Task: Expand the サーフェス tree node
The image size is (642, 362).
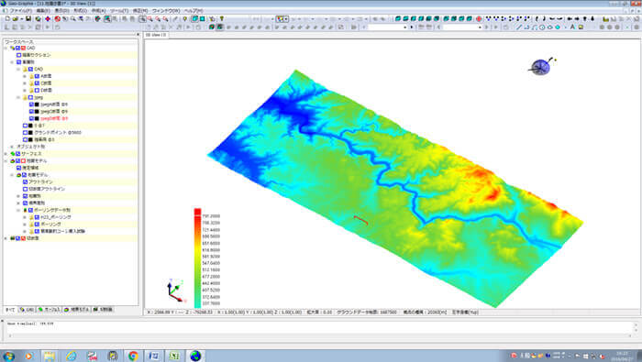Action: pos(6,153)
